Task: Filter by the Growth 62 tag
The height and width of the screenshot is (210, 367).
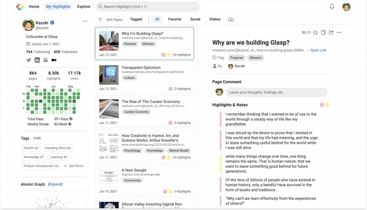Action: tap(31, 148)
